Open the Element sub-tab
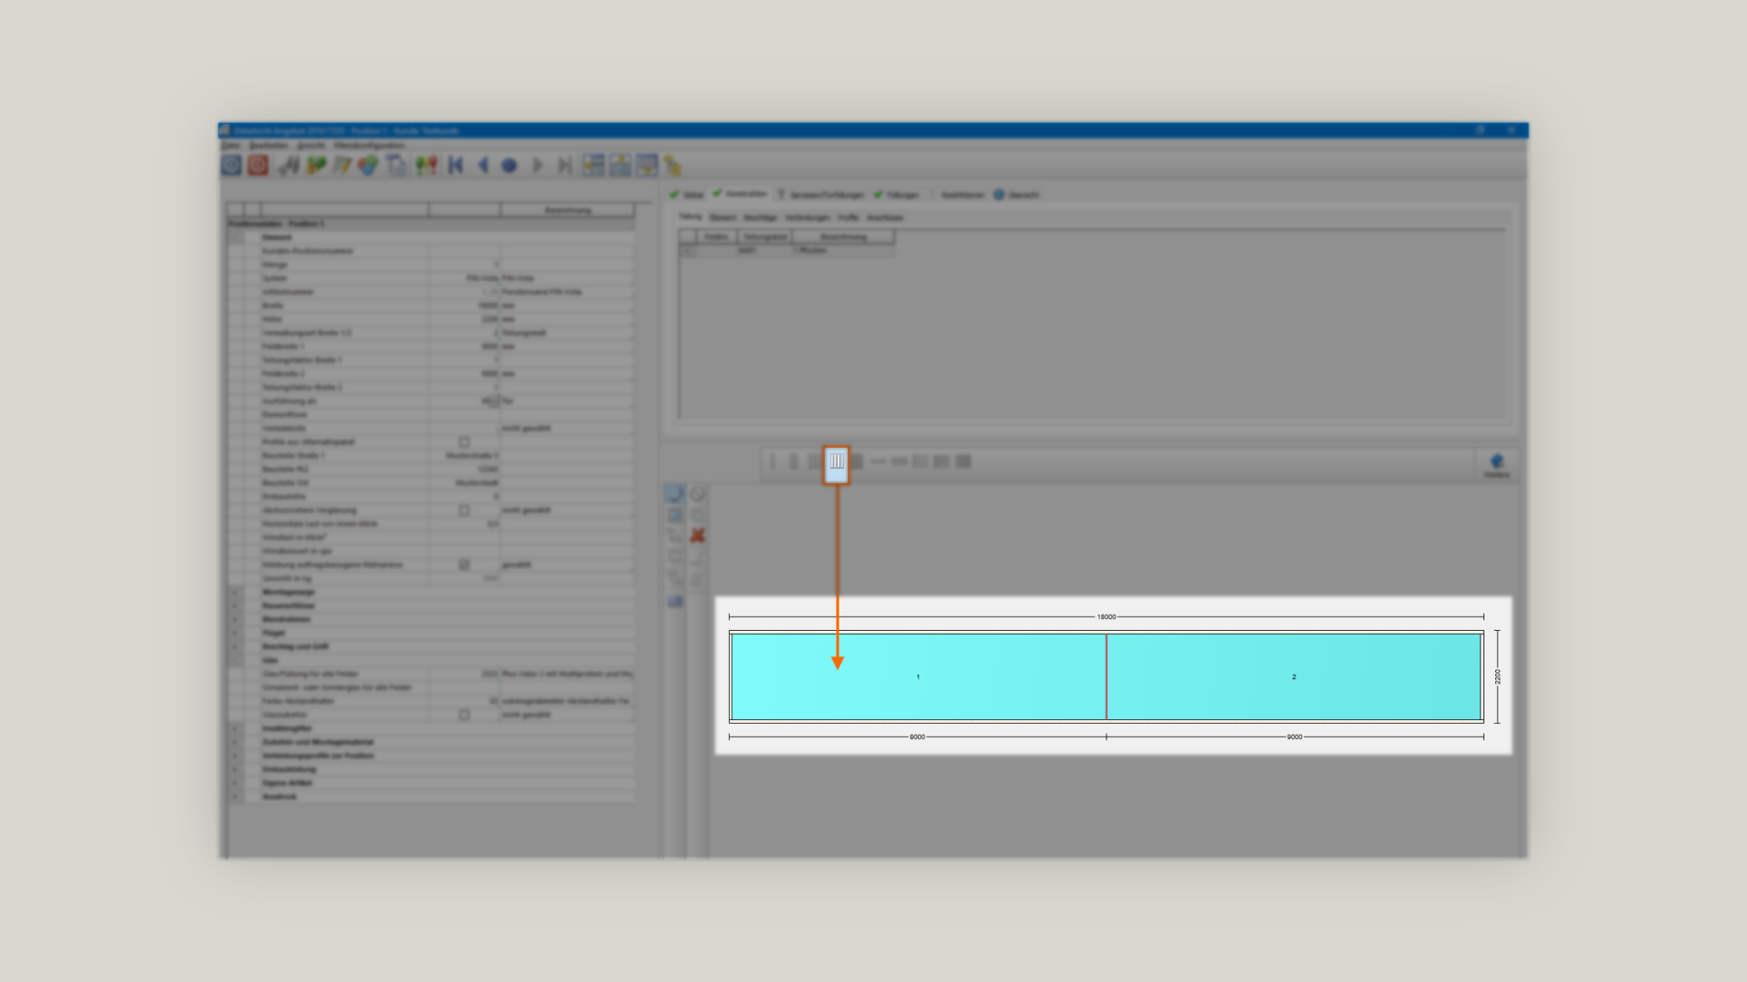Screen dimensions: 1747x982 (x=722, y=217)
